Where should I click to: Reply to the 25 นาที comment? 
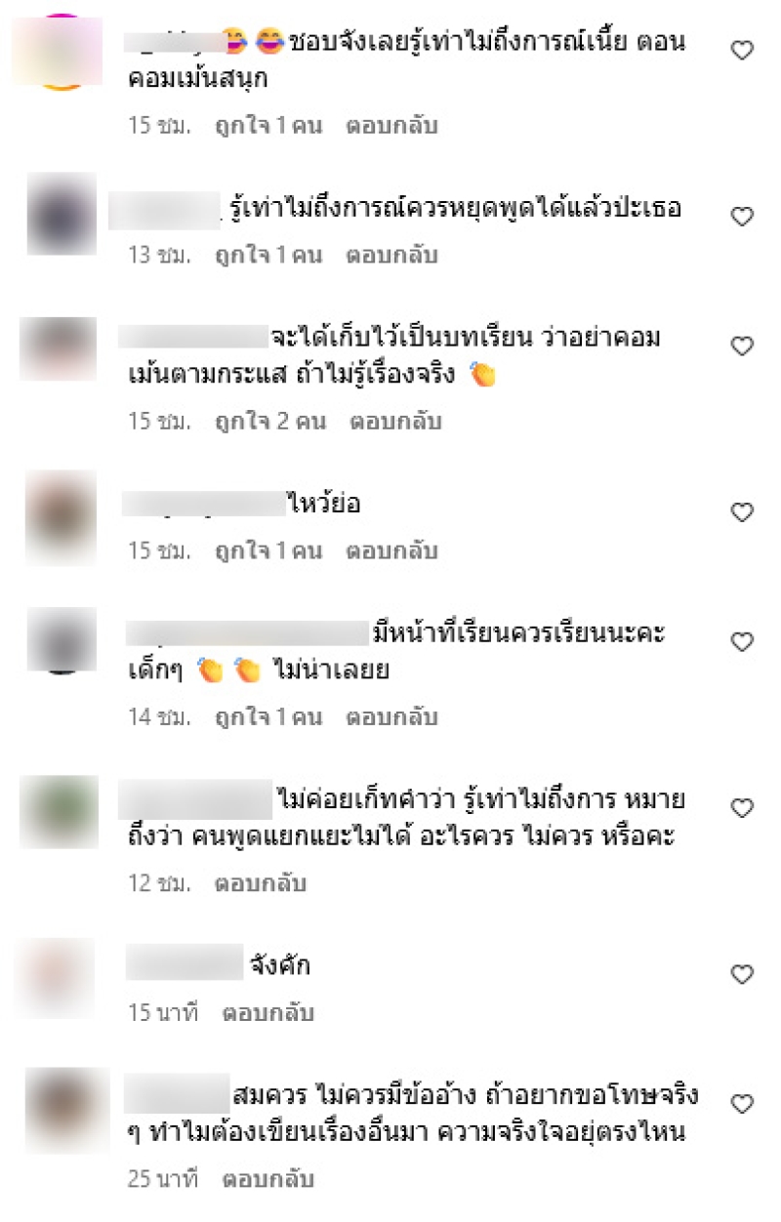click(x=267, y=1179)
